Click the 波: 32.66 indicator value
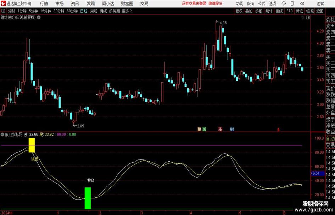This screenshot has width=335, height=215. 31,134
